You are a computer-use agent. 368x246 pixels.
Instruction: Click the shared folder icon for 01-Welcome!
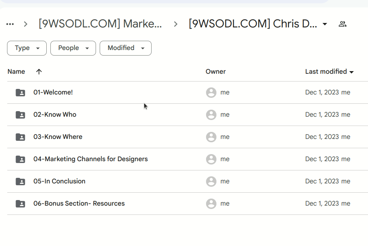pyautogui.click(x=20, y=93)
